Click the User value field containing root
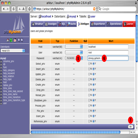 tap(108, 52)
